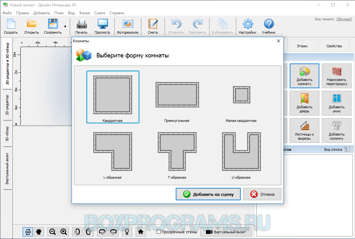Click Добавить окно tool
This screenshot has height=239, width=355.
[337, 103]
